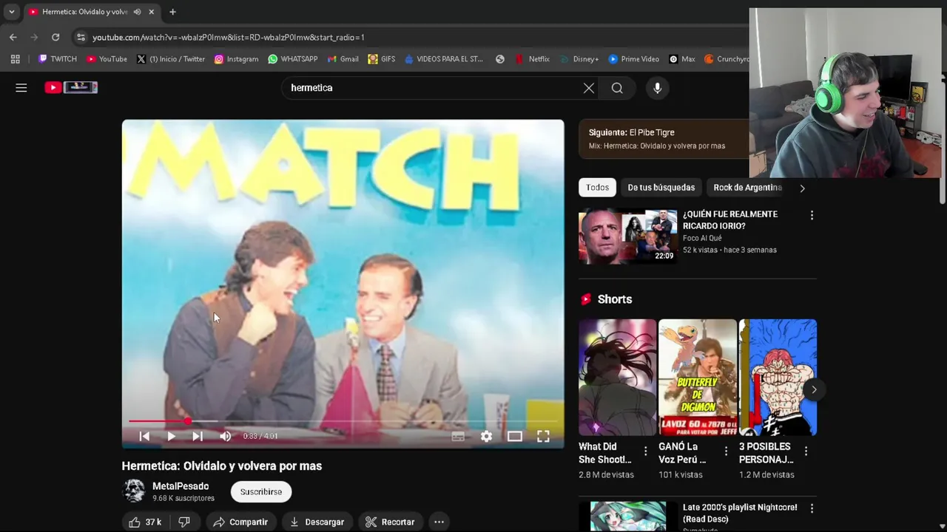Enter fullscreen video mode
947x532 pixels.
543,437
